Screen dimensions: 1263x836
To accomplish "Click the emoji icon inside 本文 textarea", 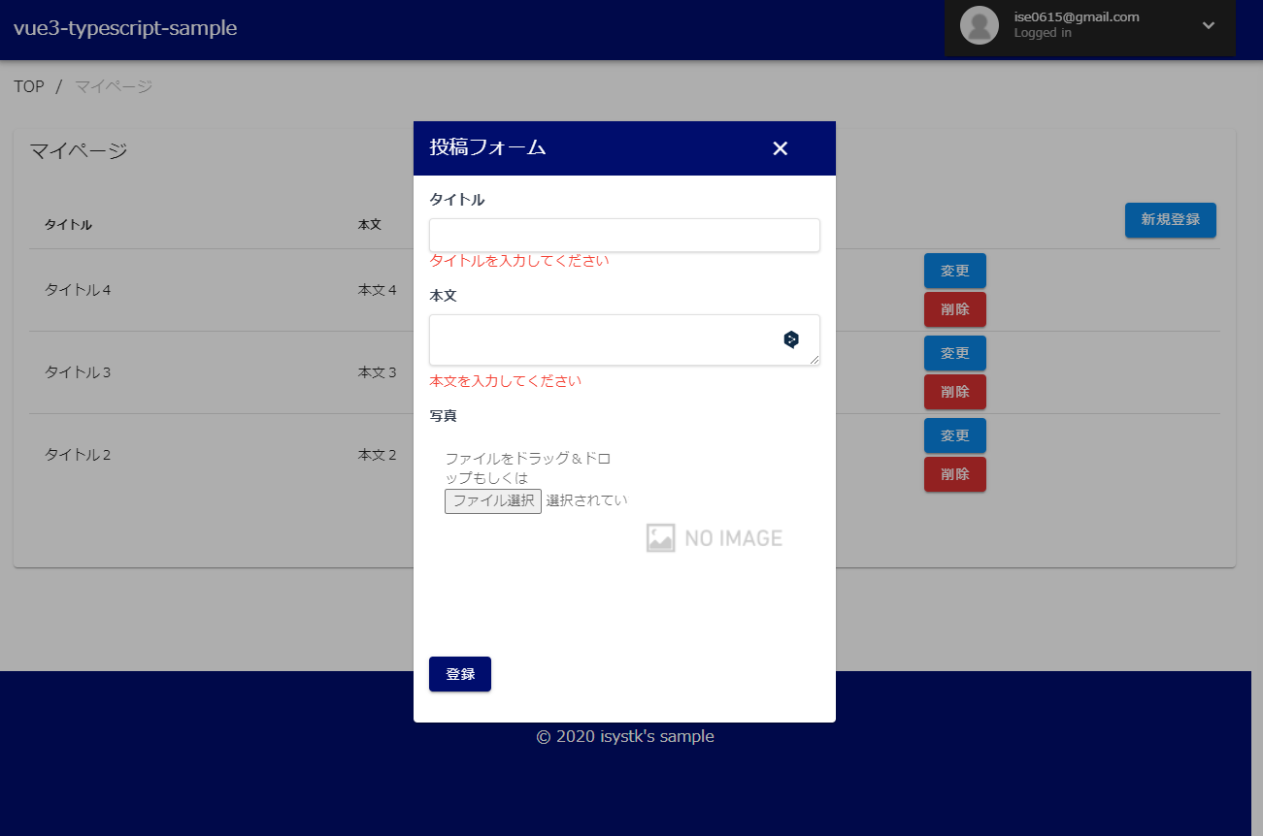I will coord(791,338).
